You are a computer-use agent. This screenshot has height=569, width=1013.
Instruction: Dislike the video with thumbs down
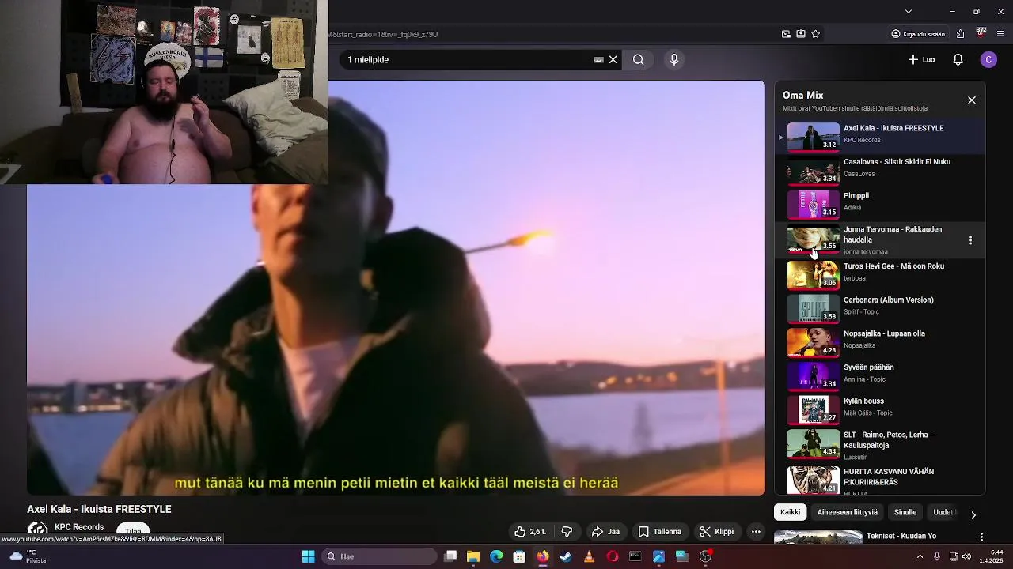point(567,532)
